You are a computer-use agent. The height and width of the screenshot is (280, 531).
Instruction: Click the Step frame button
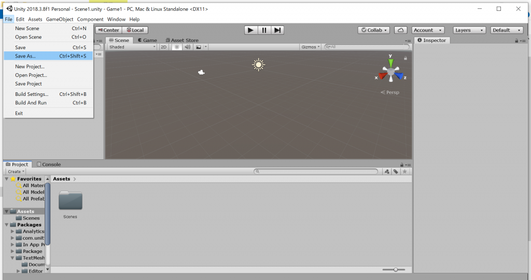click(277, 30)
